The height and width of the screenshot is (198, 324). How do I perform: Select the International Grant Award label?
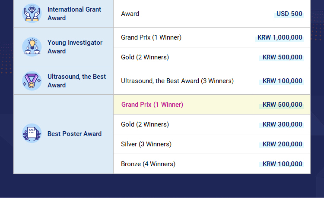point(74,14)
